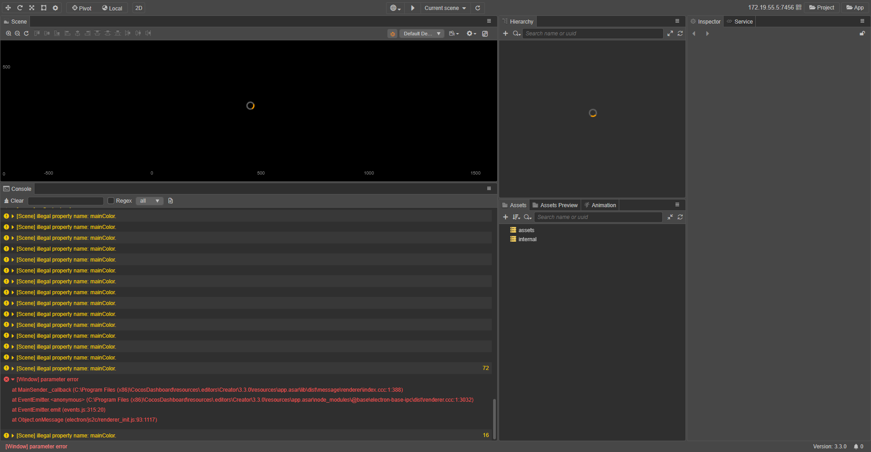Open the Hierarchy panel hamburger menu

[677, 21]
